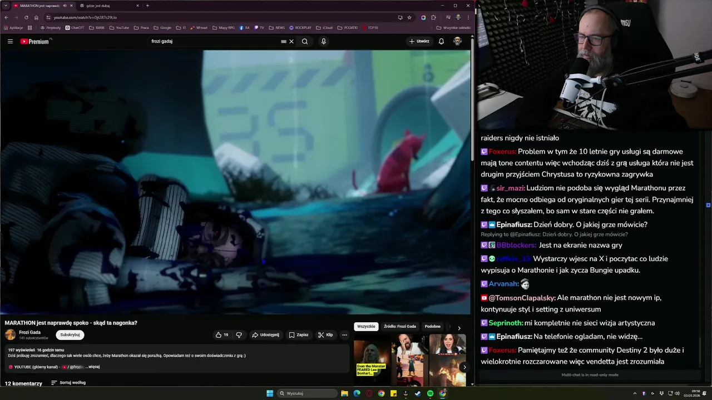Click the Windows taskbar Wyszukaj search box
712x400 pixels.
[308, 393]
